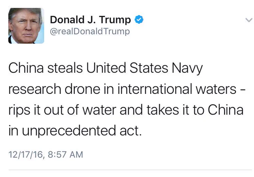
Task: Click the first word China in tweet
Action: [x=26, y=68]
